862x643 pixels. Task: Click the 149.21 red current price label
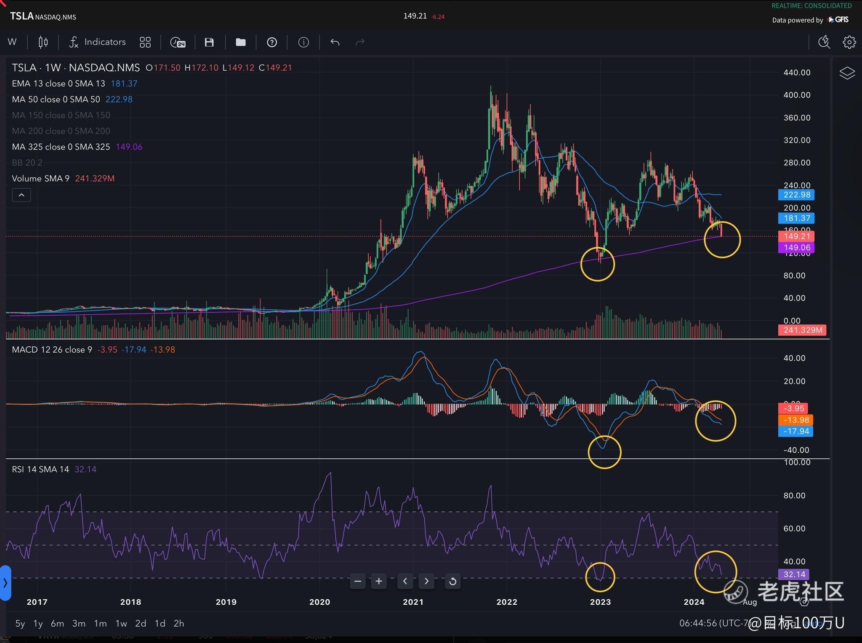pyautogui.click(x=797, y=236)
